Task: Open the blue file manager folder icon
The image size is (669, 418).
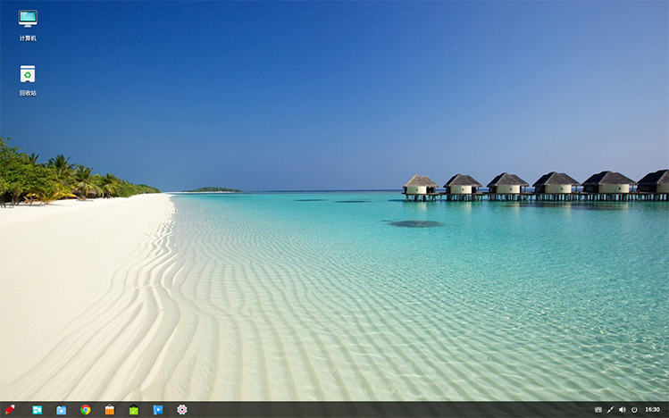Action: (62, 410)
